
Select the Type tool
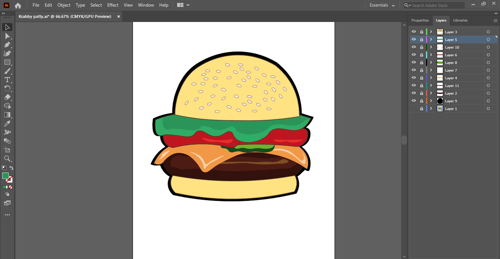click(x=7, y=80)
